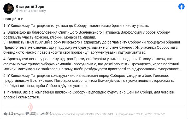This screenshot has height=119, width=188.
Task: Click the share arrow icon
Action: [x=43, y=113]
